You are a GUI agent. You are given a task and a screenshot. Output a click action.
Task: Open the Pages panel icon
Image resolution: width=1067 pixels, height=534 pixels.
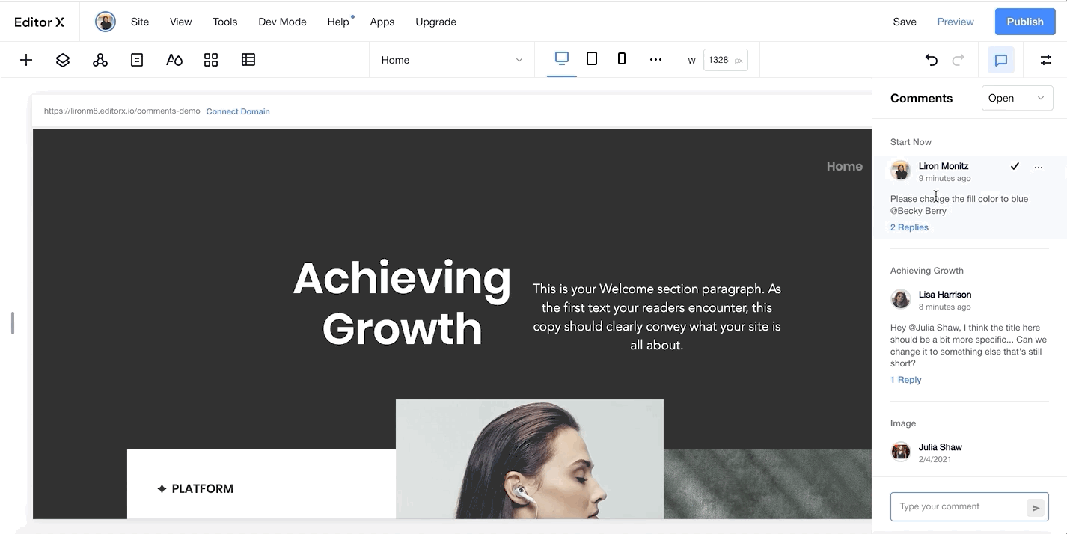137,60
